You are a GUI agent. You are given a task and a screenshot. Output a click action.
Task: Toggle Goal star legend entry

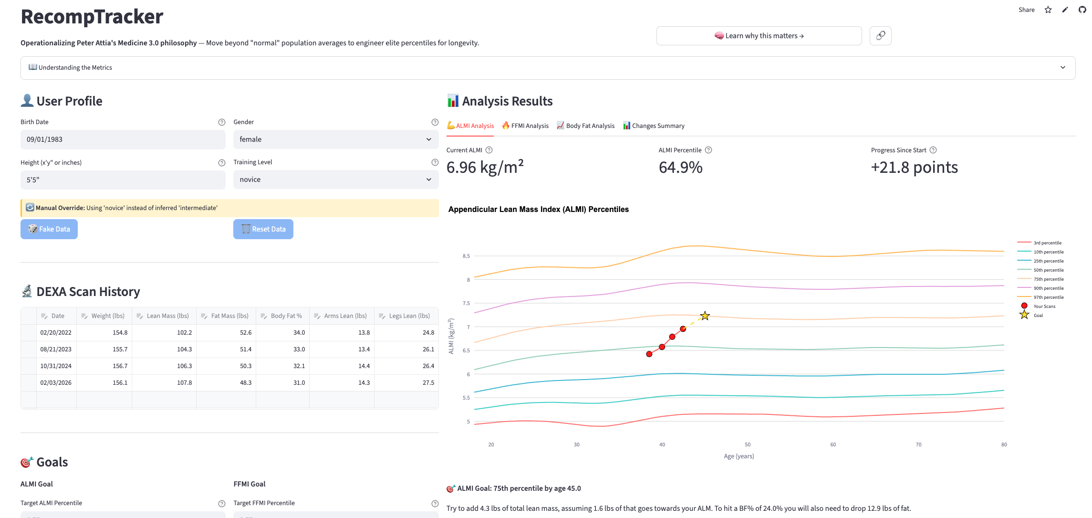point(1038,316)
